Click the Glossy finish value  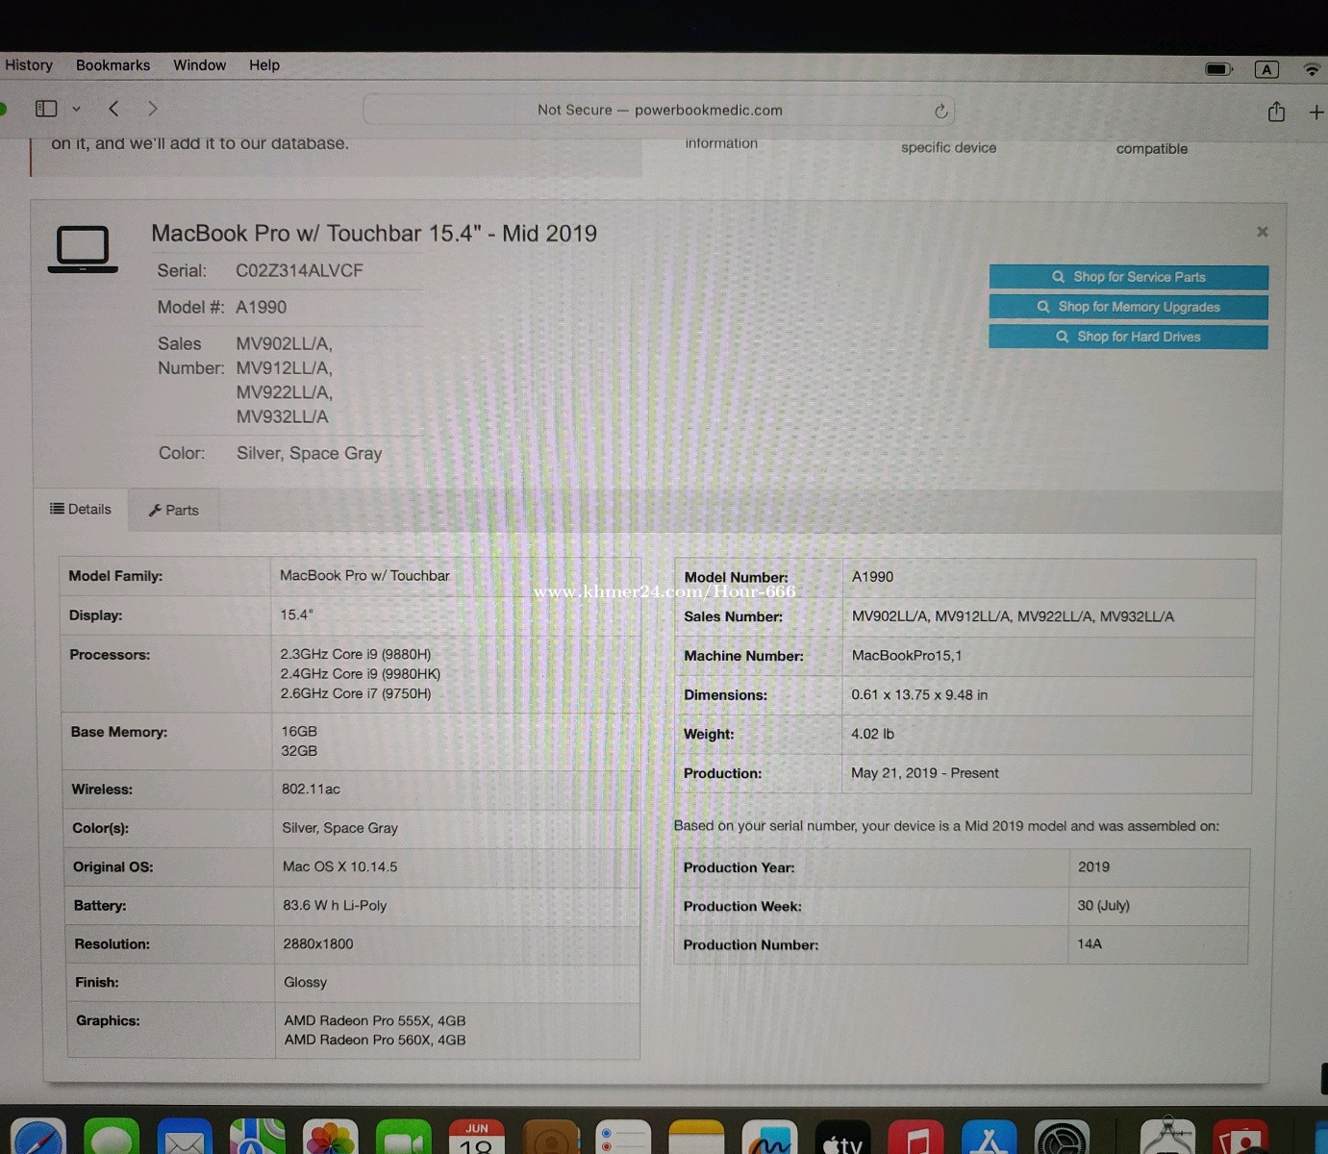(x=305, y=983)
